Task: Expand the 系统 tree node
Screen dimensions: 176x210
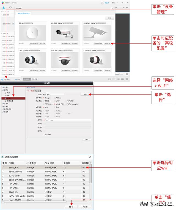Action: (x=2, y=87)
